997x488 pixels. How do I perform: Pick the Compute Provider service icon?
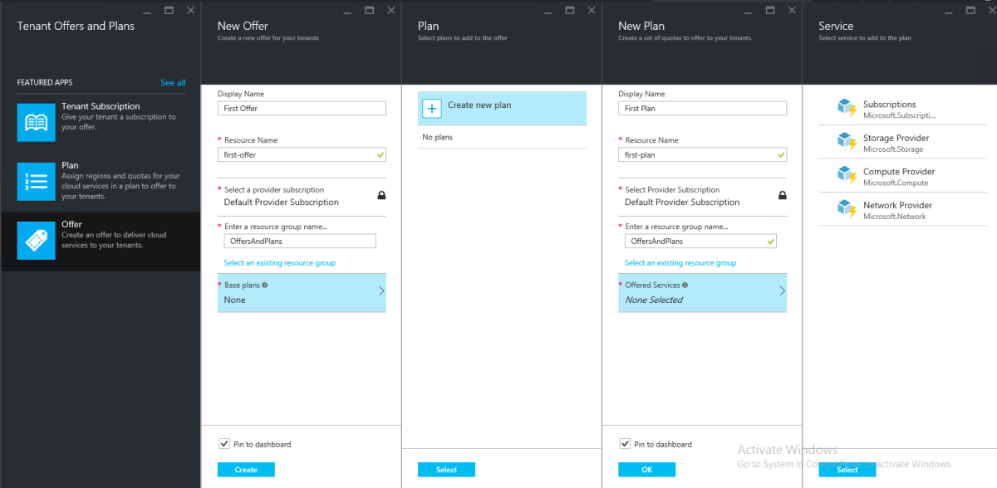click(846, 177)
